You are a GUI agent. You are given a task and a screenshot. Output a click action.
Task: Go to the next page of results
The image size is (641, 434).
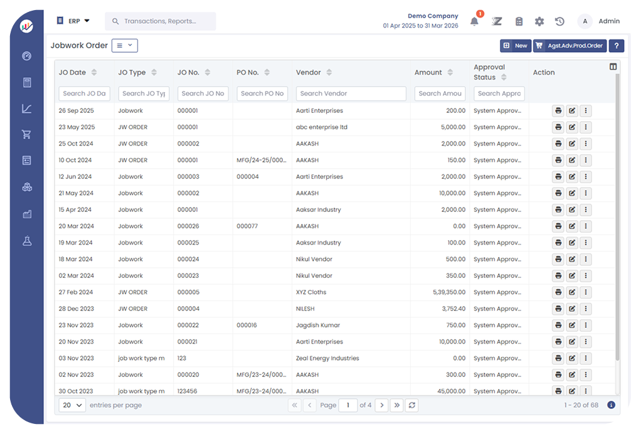point(381,405)
